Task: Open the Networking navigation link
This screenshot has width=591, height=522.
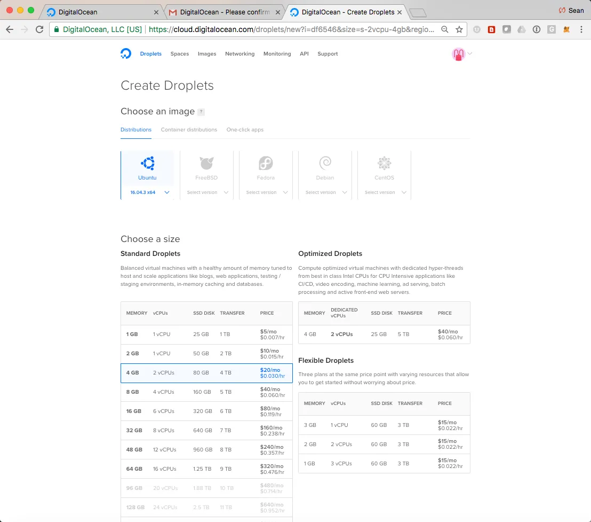Action: (239, 53)
